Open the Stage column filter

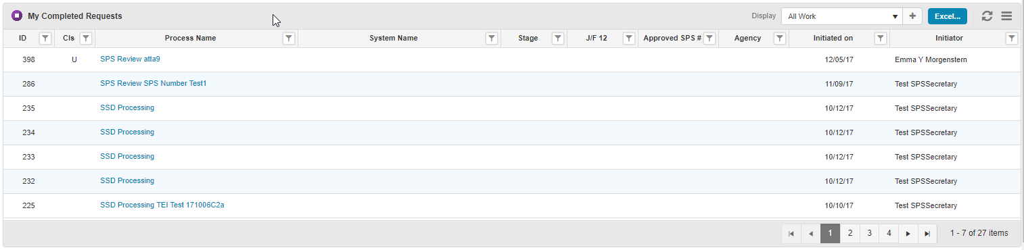tap(558, 39)
